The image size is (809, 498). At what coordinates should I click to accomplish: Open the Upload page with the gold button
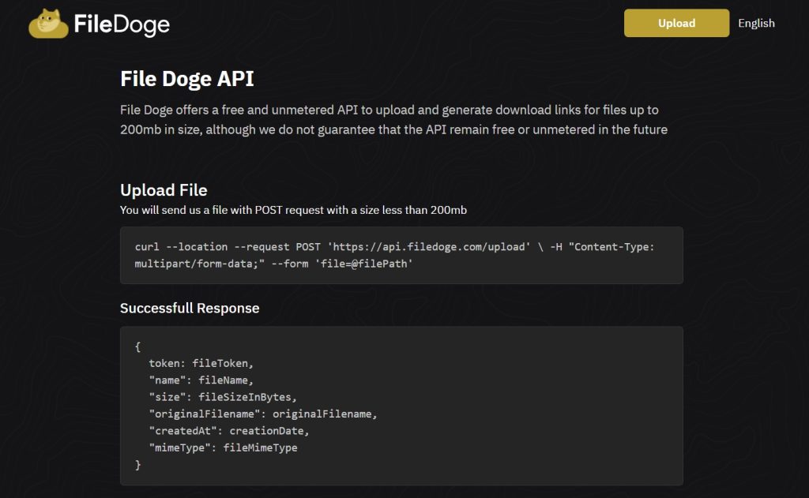[x=676, y=23]
